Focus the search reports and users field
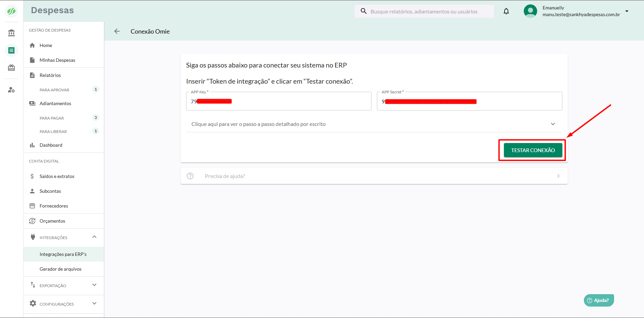This screenshot has height=318, width=644. [x=424, y=11]
